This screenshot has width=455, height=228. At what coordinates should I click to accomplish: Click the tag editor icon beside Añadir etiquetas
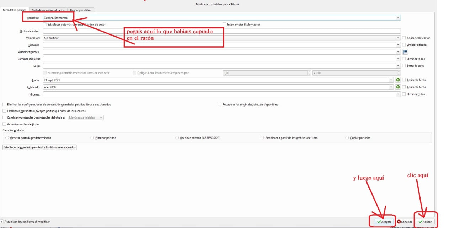pyautogui.click(x=405, y=52)
